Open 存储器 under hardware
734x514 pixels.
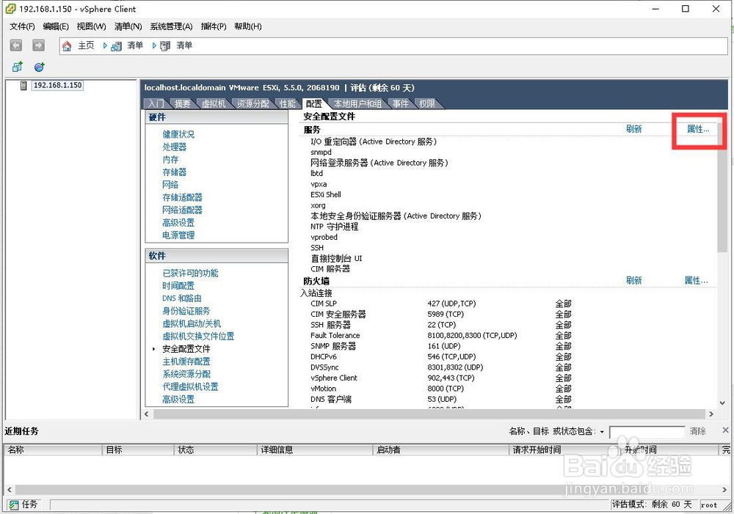click(x=174, y=172)
